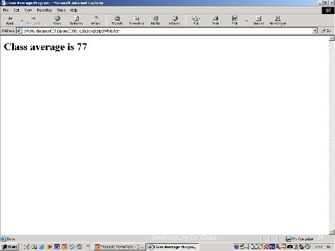Open the Edit menu
Screen dimensions: 335x251
(16, 10)
